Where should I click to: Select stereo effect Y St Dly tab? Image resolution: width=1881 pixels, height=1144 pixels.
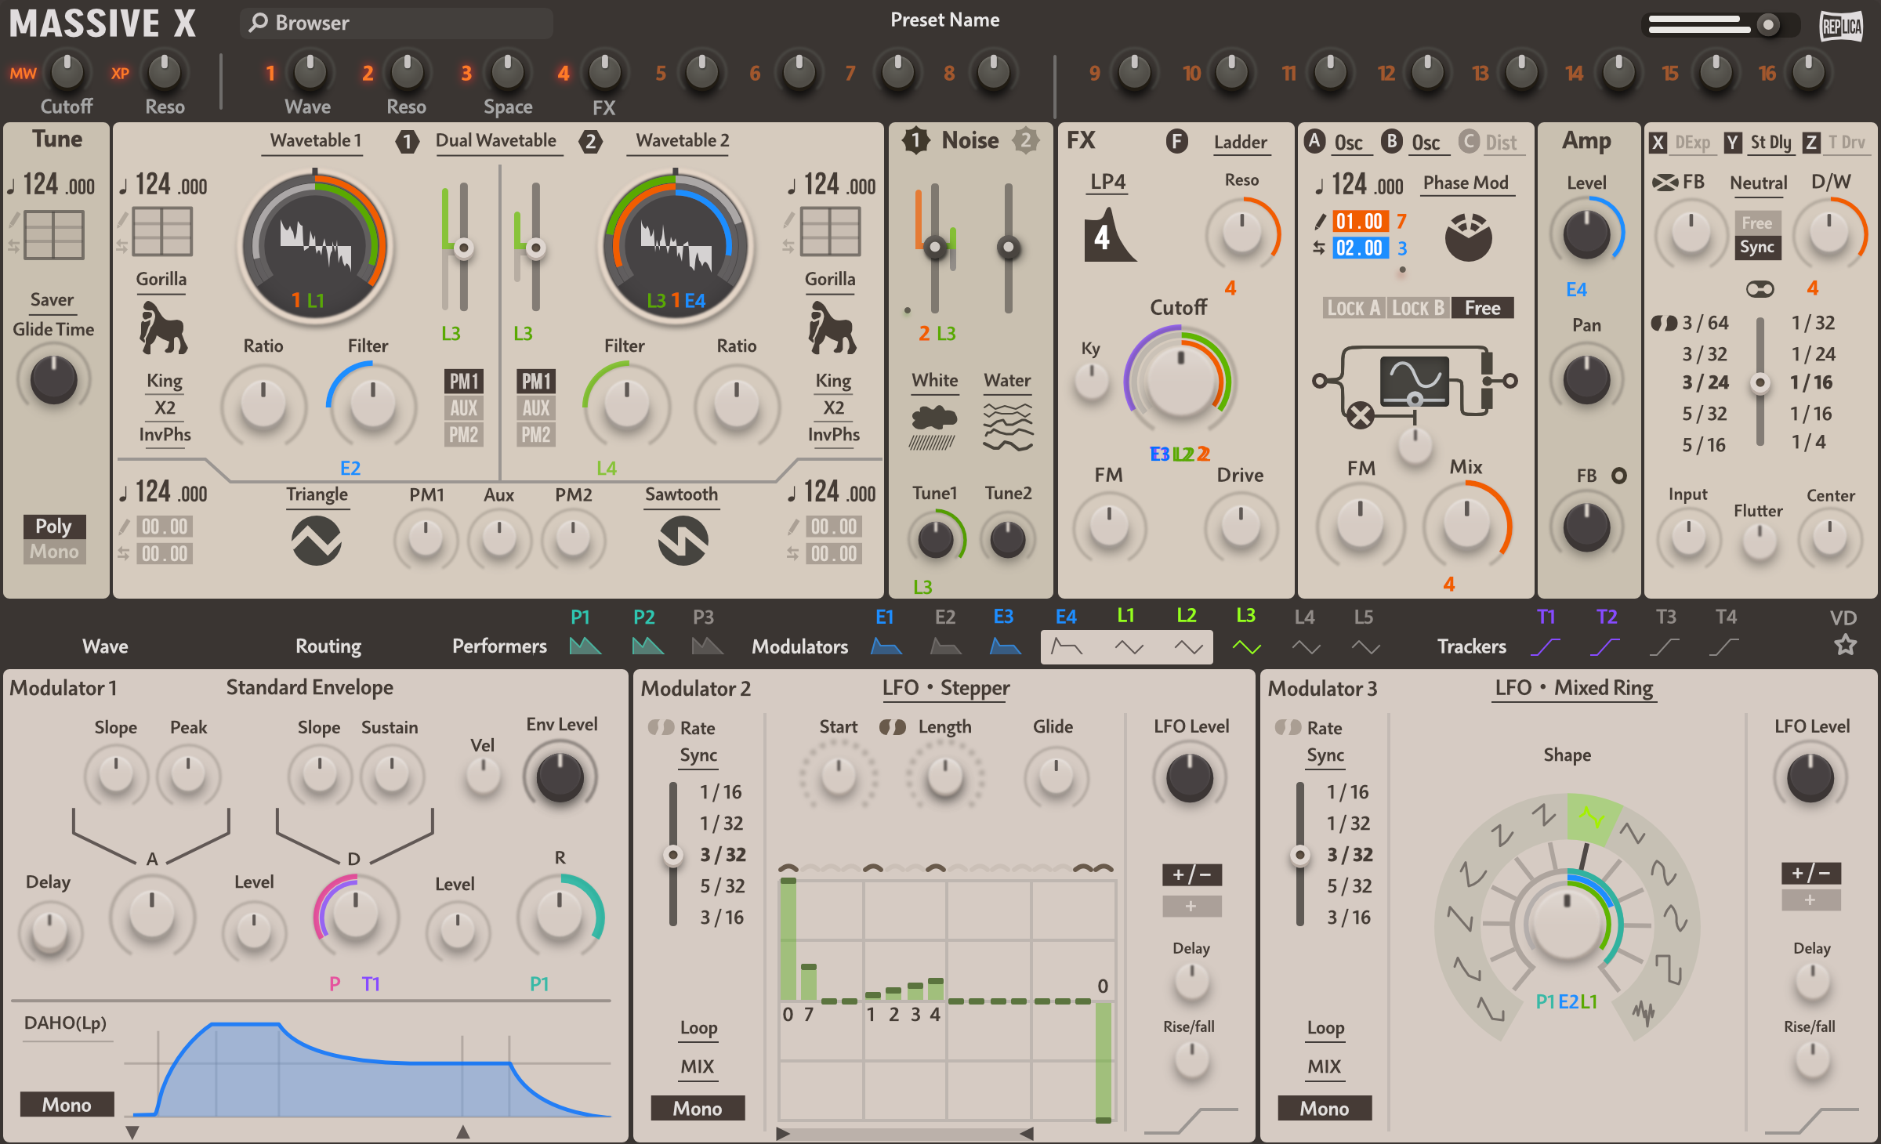pos(1758,142)
